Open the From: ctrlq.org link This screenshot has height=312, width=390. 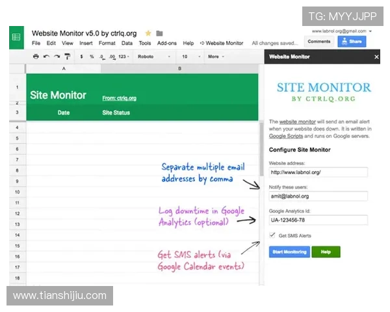click(x=119, y=98)
